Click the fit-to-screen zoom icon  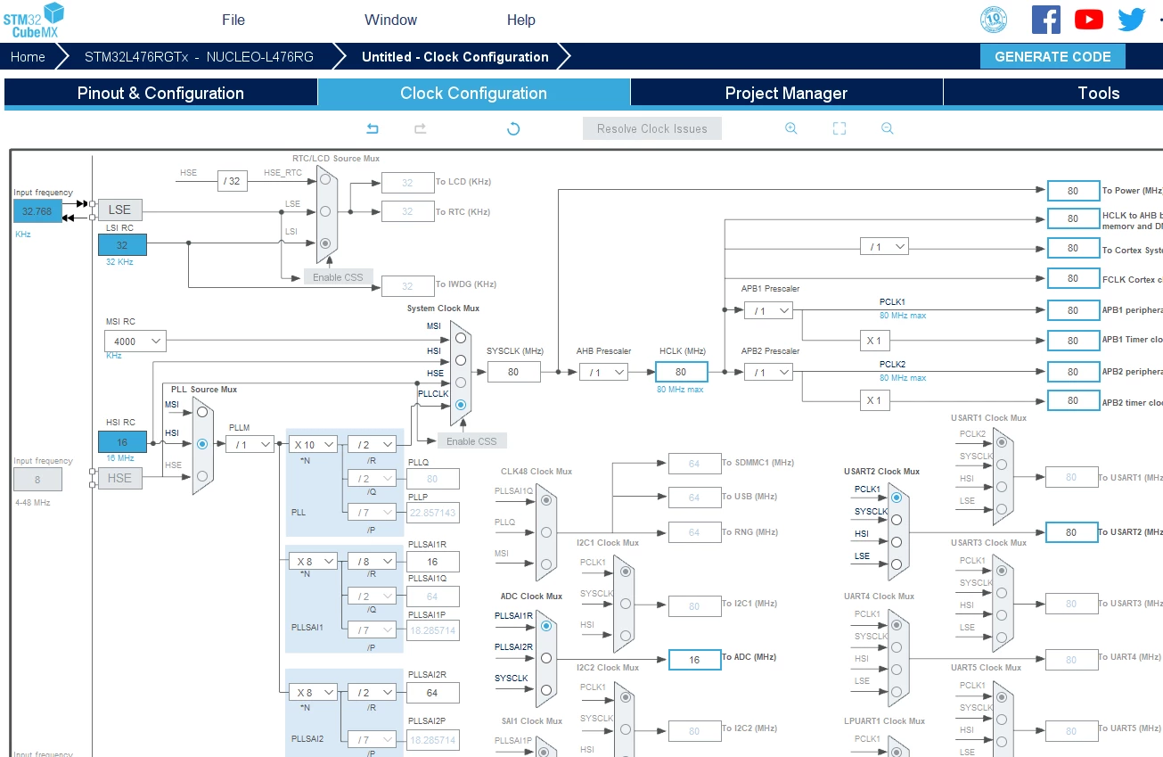point(839,128)
